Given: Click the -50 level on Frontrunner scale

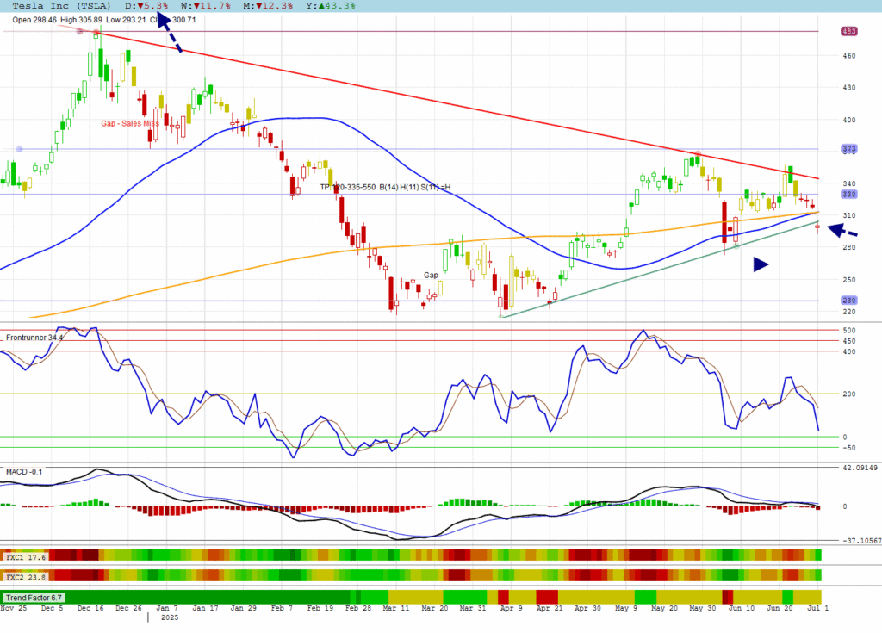Looking at the screenshot, I should [848, 448].
